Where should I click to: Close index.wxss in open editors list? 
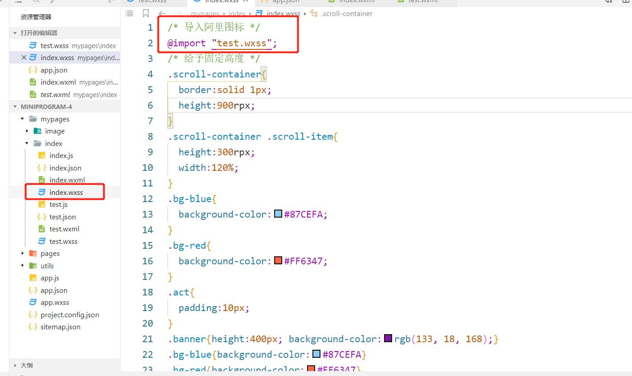point(24,57)
